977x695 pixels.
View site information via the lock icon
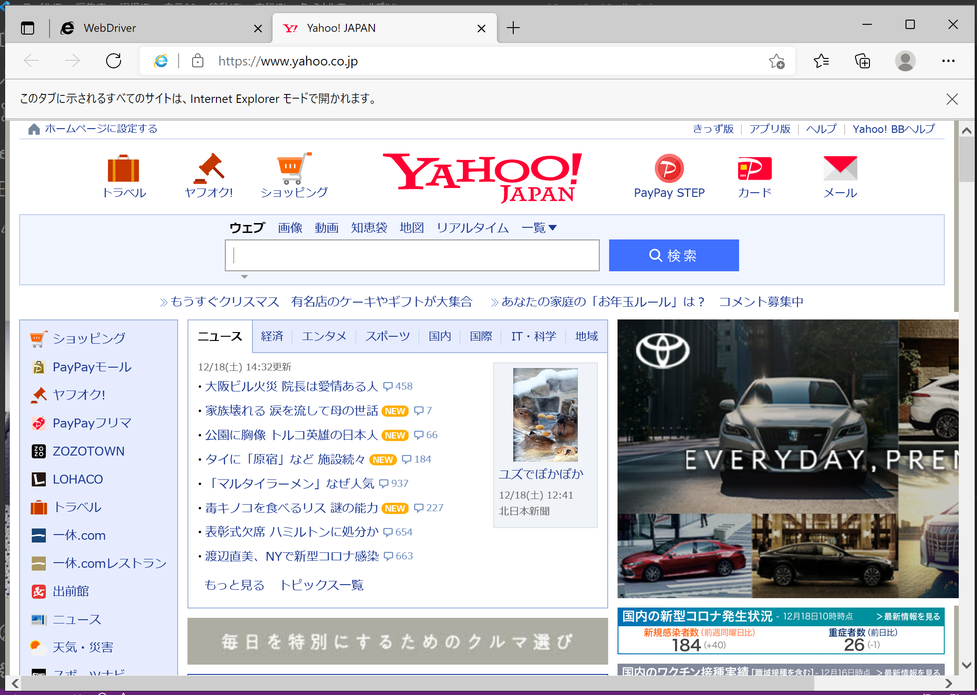pos(198,61)
